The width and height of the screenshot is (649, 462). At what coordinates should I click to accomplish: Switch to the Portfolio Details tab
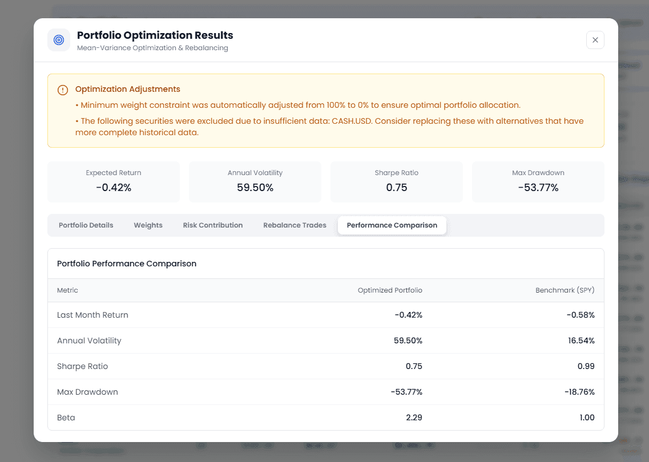(x=86, y=225)
